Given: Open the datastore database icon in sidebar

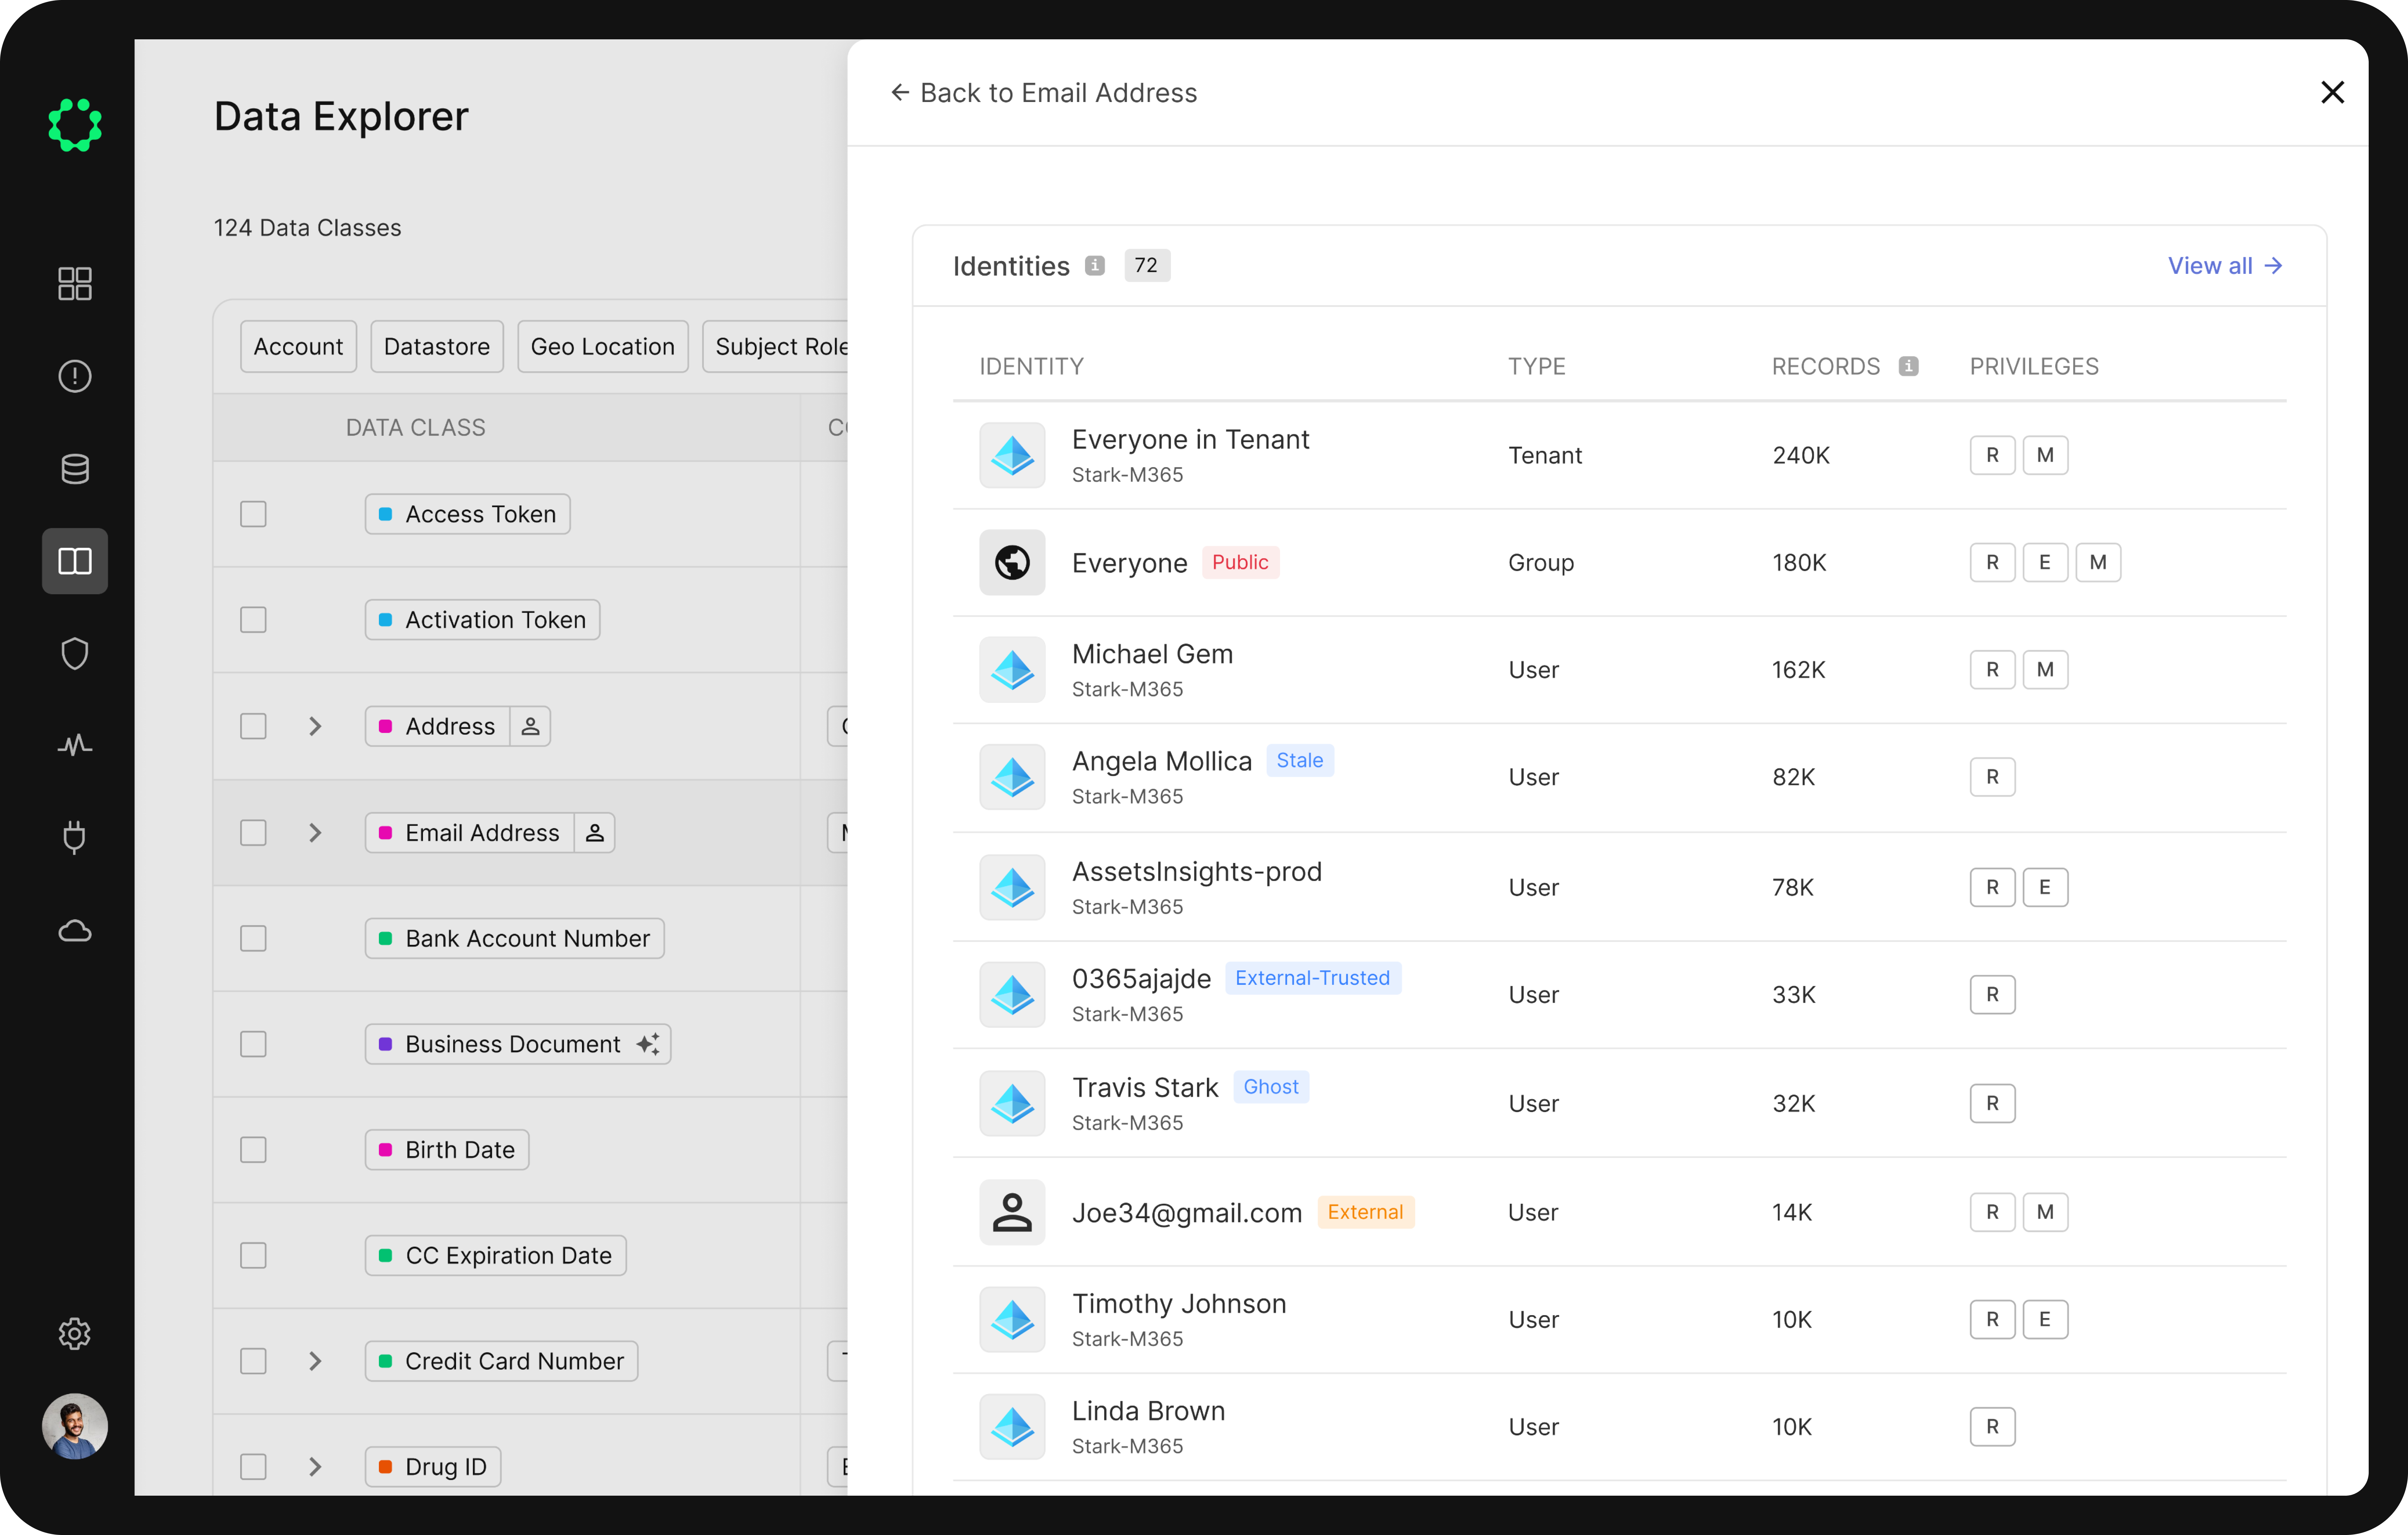Looking at the screenshot, I should point(75,468).
